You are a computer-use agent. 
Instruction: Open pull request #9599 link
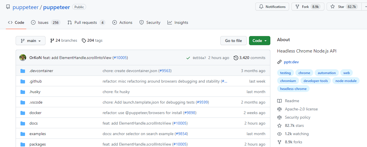coord(202,102)
